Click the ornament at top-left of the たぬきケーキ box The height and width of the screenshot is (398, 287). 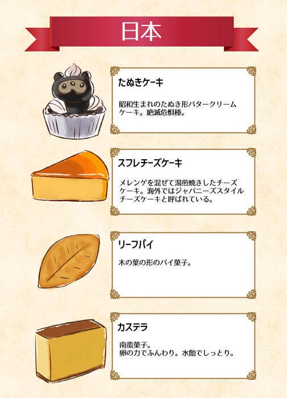click(x=115, y=71)
